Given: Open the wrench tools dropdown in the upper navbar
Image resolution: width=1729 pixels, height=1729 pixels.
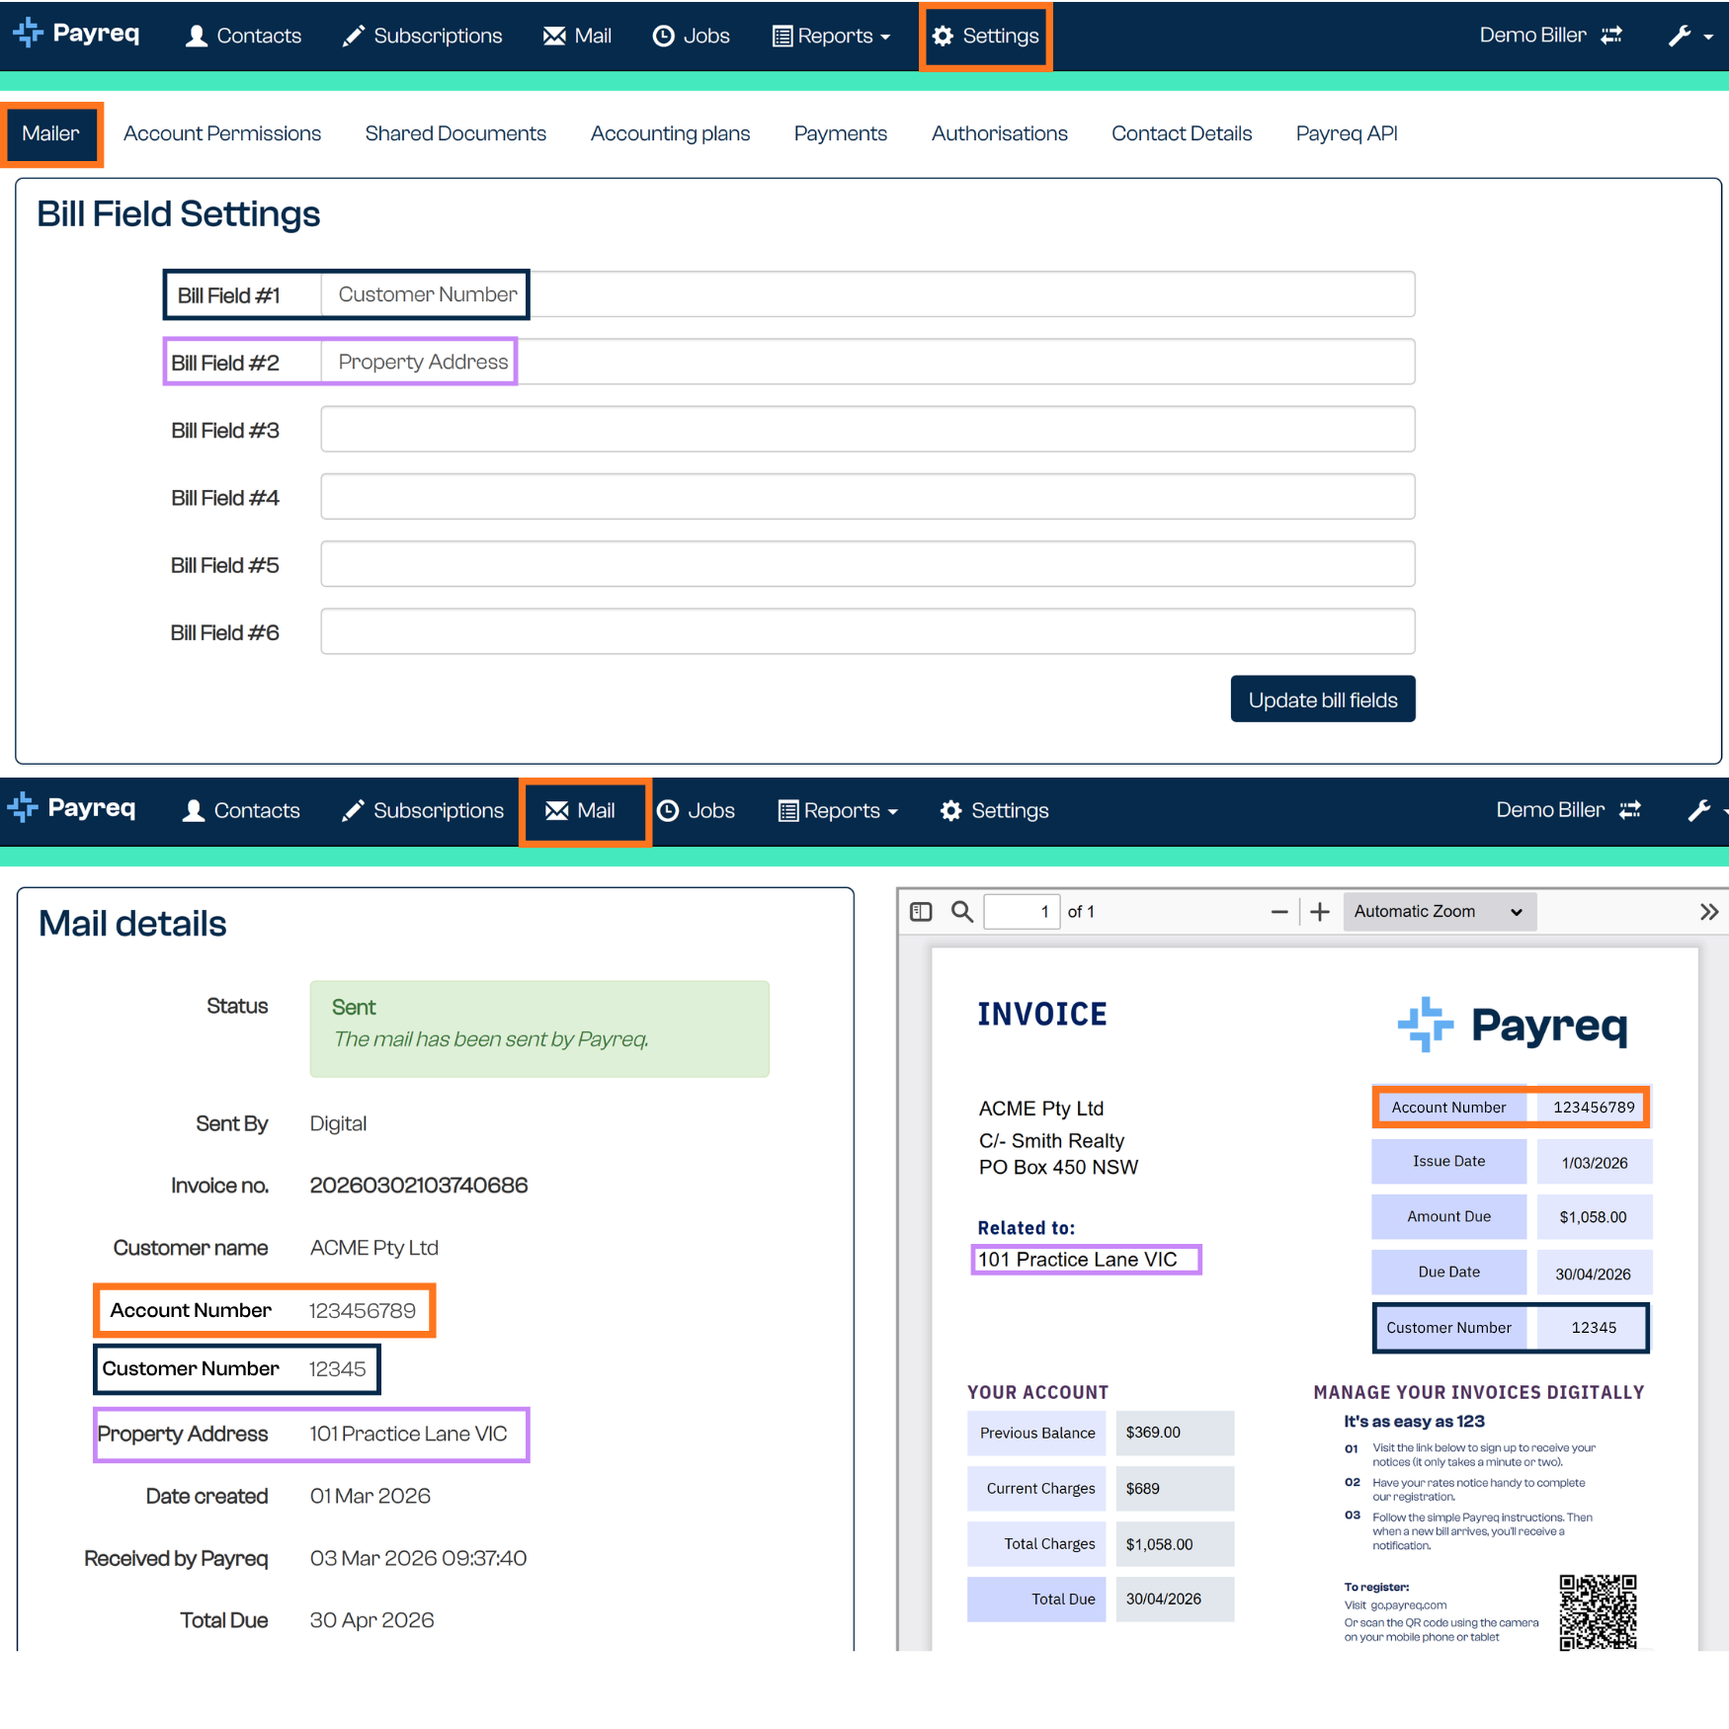Looking at the screenshot, I should (1690, 36).
